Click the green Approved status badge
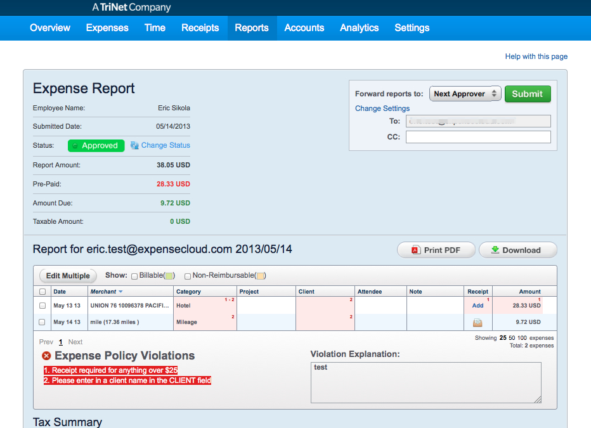591x428 pixels. point(96,145)
